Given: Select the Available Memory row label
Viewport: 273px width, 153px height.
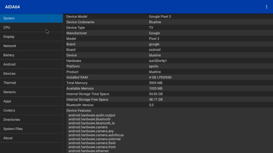Looking at the screenshot, I should (80, 88).
